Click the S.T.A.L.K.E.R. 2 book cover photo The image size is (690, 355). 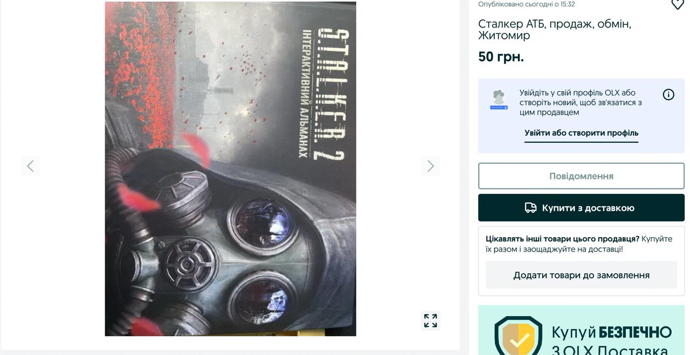[230, 169]
